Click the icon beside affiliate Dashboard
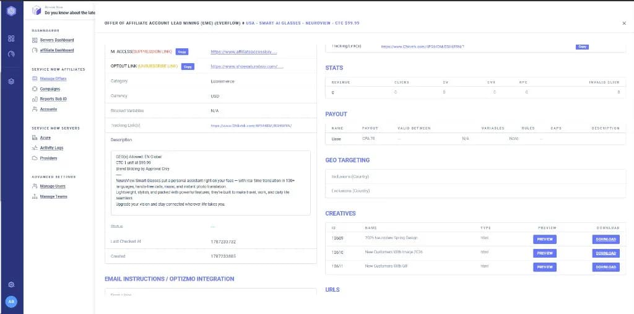The width and height of the screenshot is (634, 314). [x=35, y=50]
